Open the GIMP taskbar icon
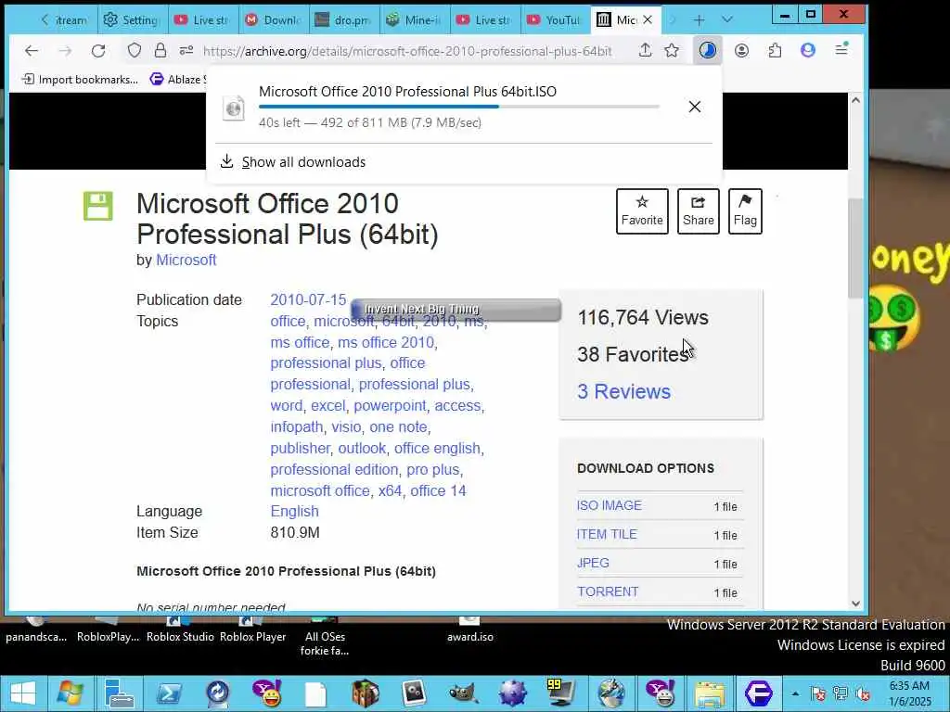950x712 pixels. pos(464,693)
